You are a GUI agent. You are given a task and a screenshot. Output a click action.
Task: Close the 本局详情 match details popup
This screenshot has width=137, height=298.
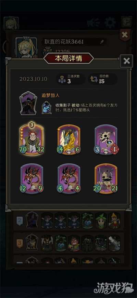click(126, 61)
